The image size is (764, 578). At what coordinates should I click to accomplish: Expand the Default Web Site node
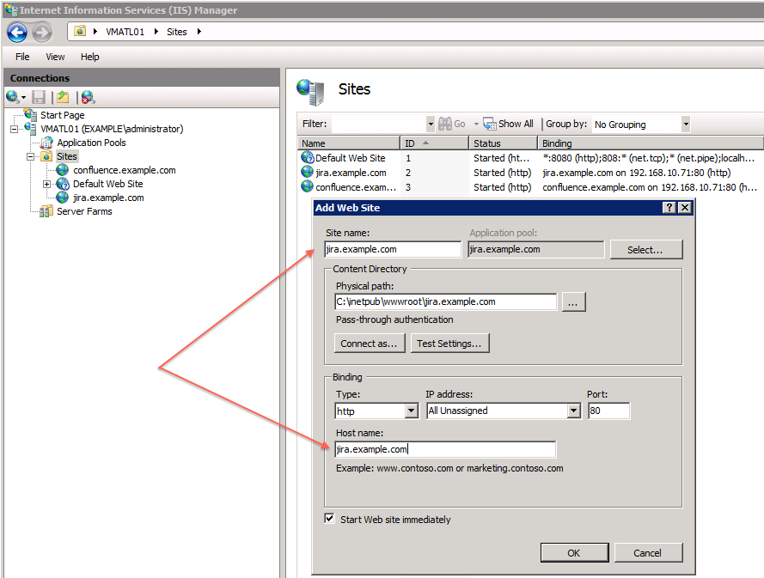coord(46,184)
